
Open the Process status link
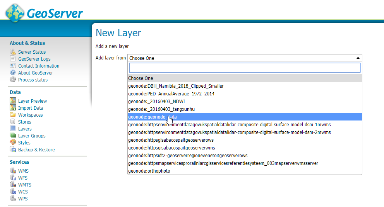point(33,80)
